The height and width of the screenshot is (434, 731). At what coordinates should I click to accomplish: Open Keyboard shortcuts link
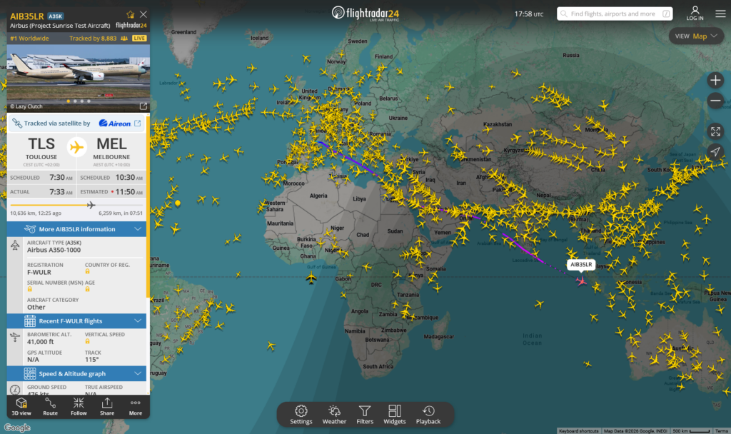(578, 430)
